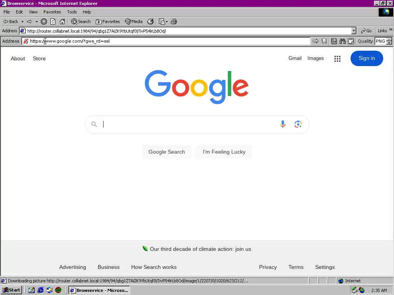Print the page with the printer icon
This screenshot has width=394, height=295.
pos(174,22)
